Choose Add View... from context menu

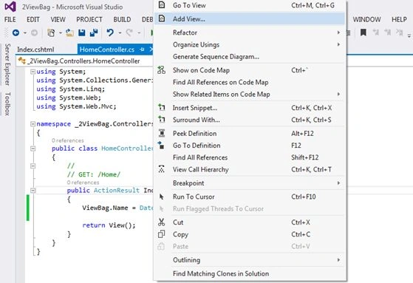pyautogui.click(x=250, y=18)
